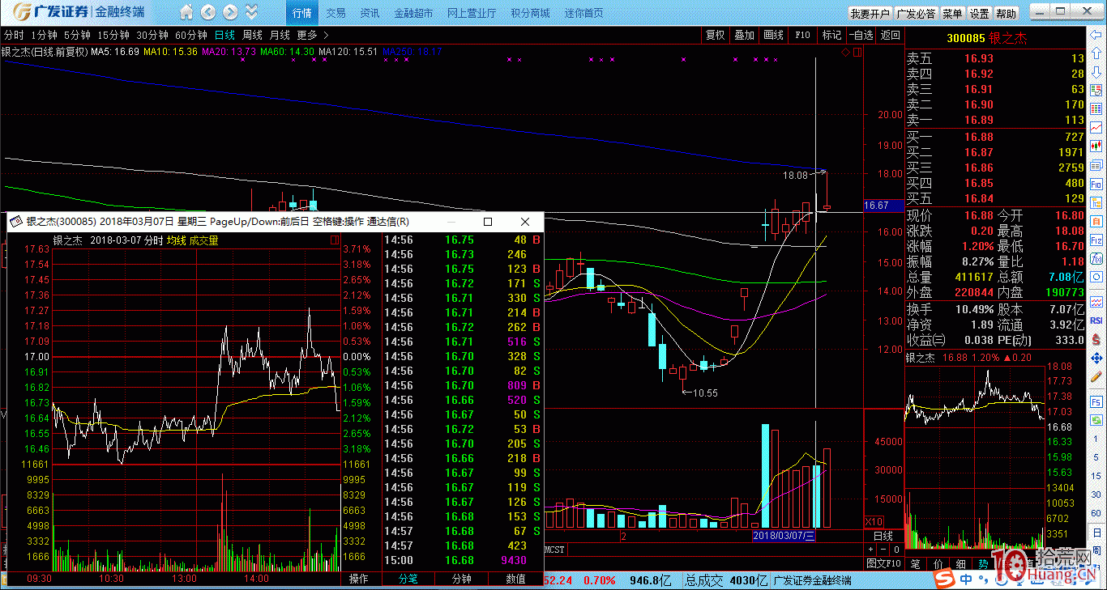
Task: Select the 5分钟 period
Action: pos(77,36)
